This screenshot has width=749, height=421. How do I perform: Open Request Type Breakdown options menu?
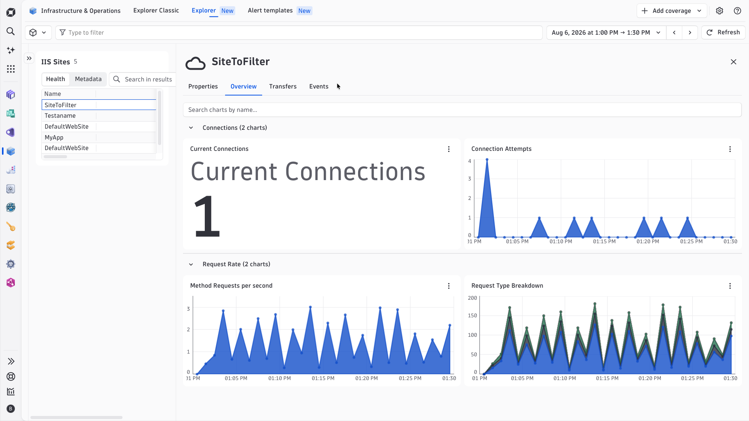click(x=730, y=286)
